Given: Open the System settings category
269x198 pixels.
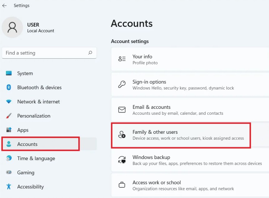Looking at the screenshot, I should [25, 74].
